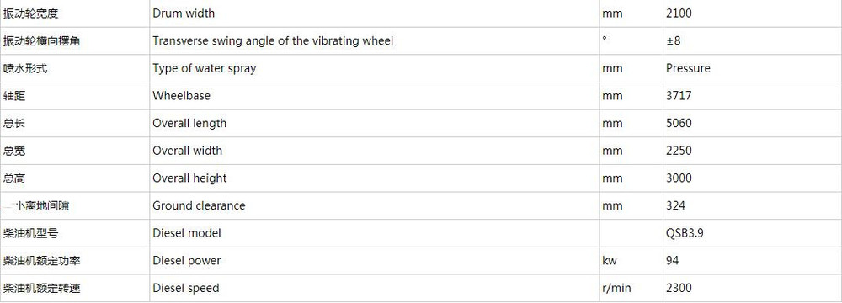Image resolution: width=842 pixels, height=303 pixels.
Task: Select the 2250 width value
Action: click(x=679, y=151)
